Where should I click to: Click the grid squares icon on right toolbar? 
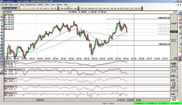180,51
